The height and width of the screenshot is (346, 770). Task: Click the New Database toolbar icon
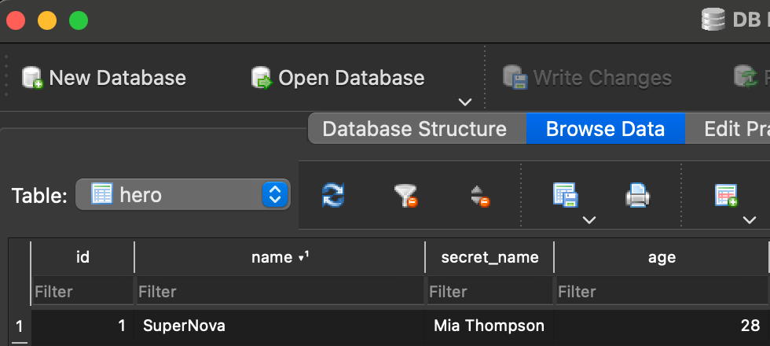[32, 78]
